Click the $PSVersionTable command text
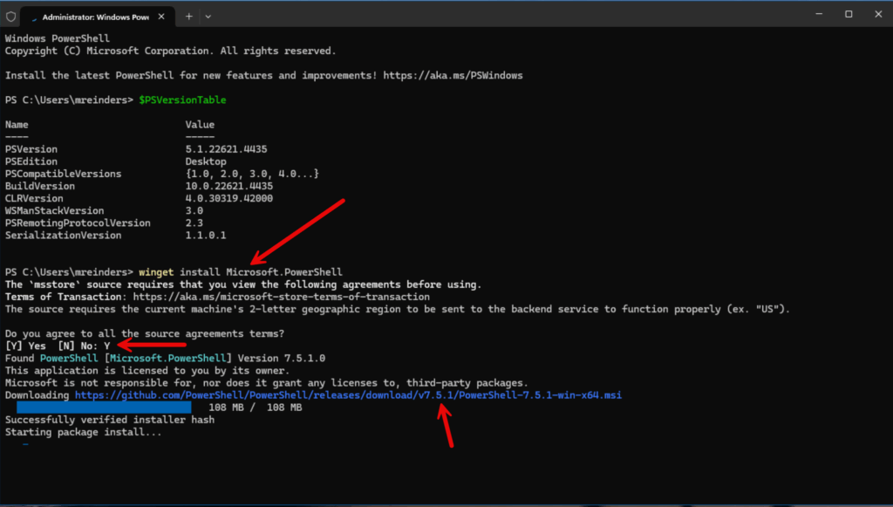 (182, 100)
